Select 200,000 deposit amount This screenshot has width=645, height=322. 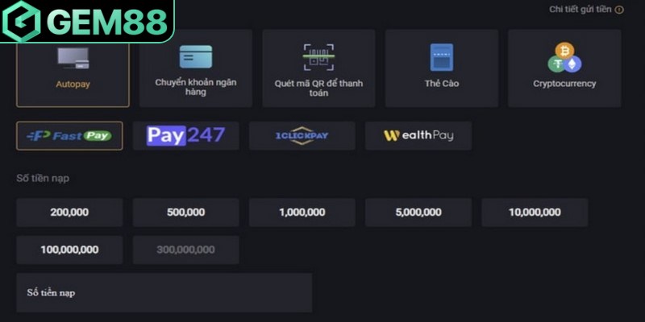(69, 213)
